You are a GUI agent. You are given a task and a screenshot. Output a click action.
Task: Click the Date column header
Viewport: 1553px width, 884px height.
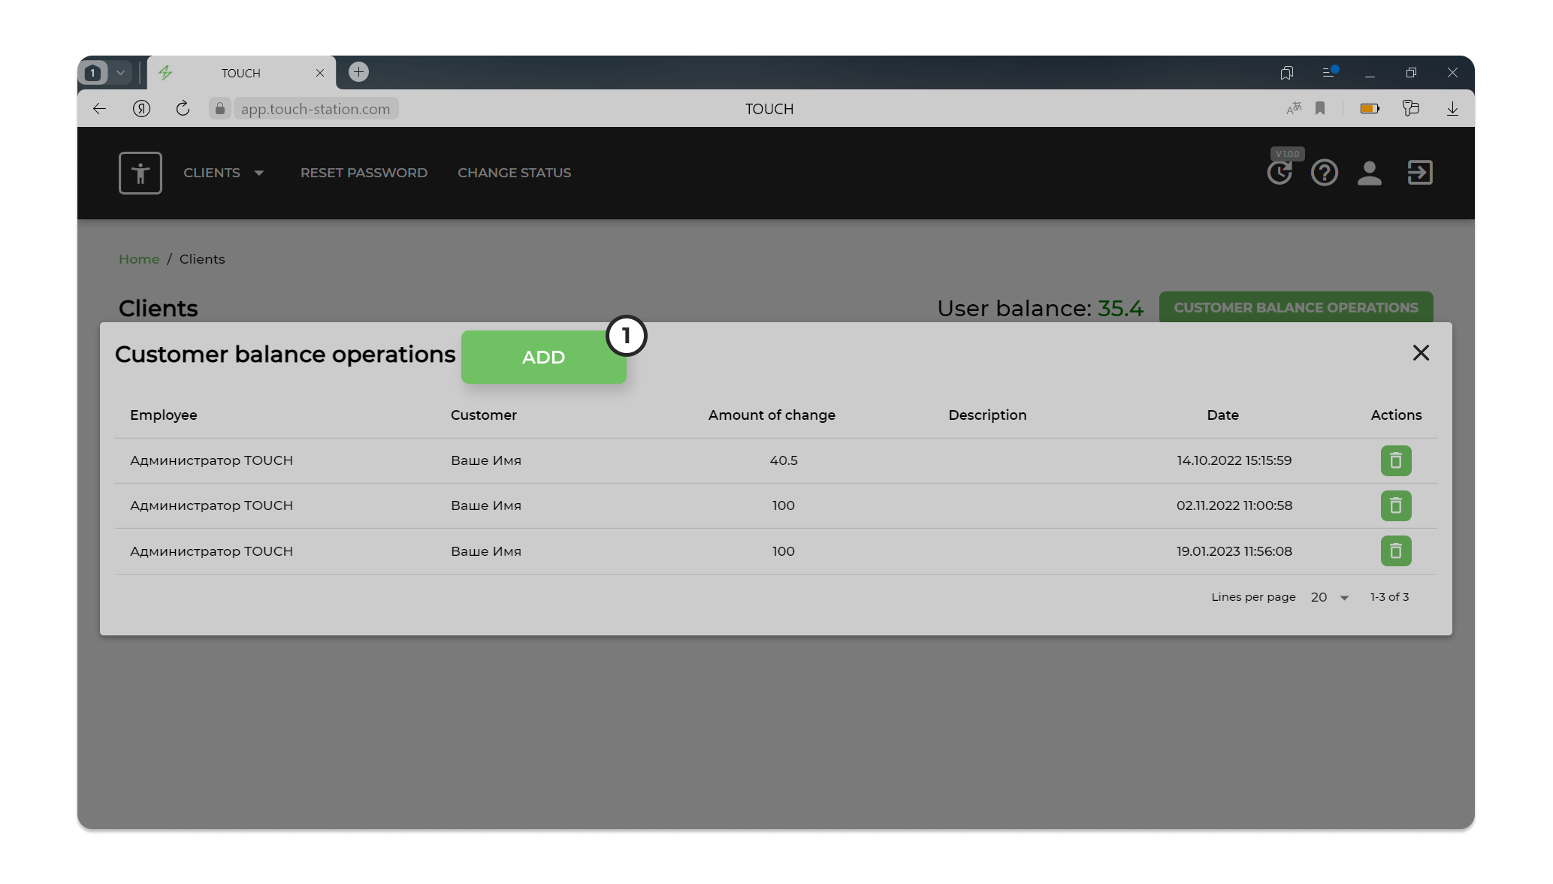click(1223, 415)
